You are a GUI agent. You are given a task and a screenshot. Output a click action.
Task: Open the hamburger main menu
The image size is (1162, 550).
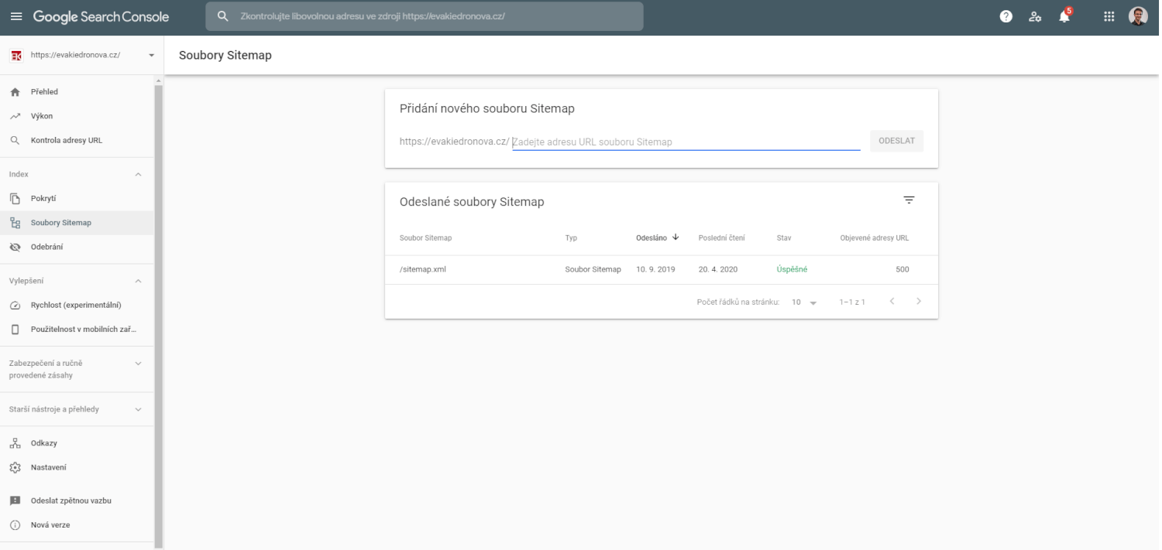(16, 16)
